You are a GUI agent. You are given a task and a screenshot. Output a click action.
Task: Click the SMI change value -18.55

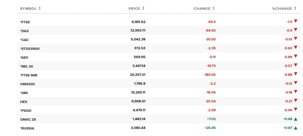[211, 92]
